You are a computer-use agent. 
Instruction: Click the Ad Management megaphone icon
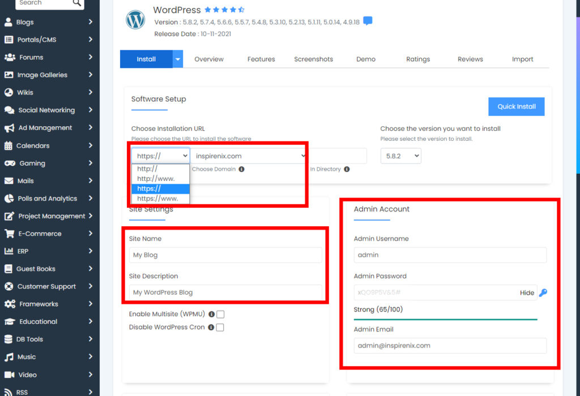pos(9,128)
